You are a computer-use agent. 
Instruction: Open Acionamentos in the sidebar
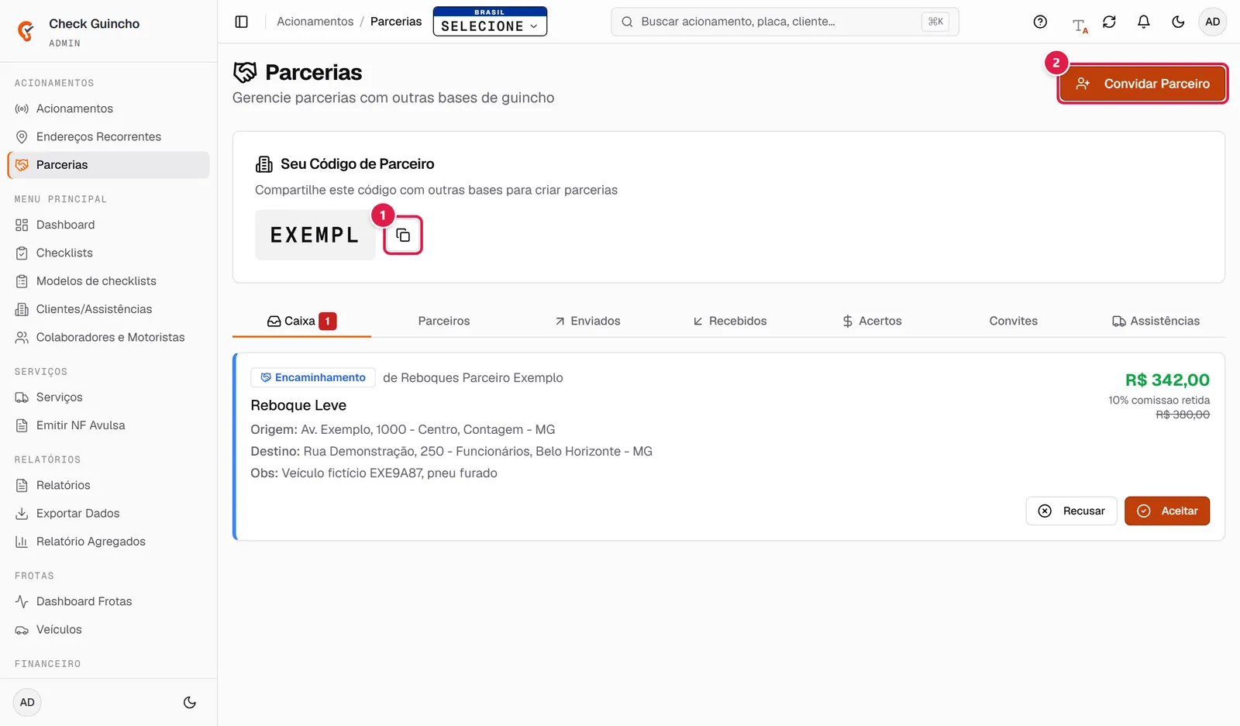pos(108,108)
